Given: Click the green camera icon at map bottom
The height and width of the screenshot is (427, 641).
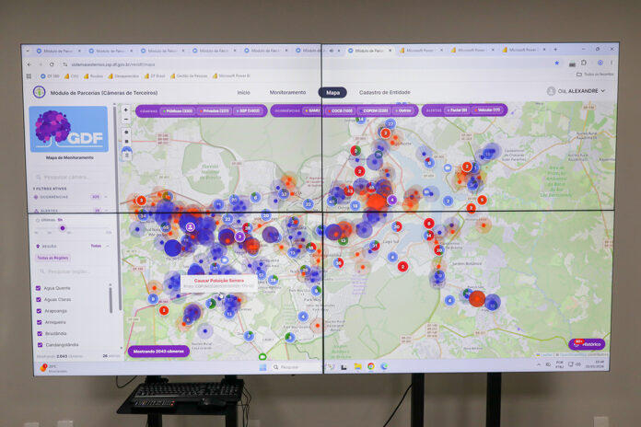Looking at the screenshot, I should point(262,357).
